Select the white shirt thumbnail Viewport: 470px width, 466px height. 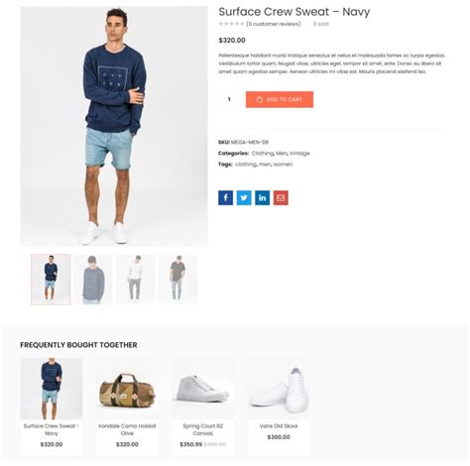click(x=136, y=280)
